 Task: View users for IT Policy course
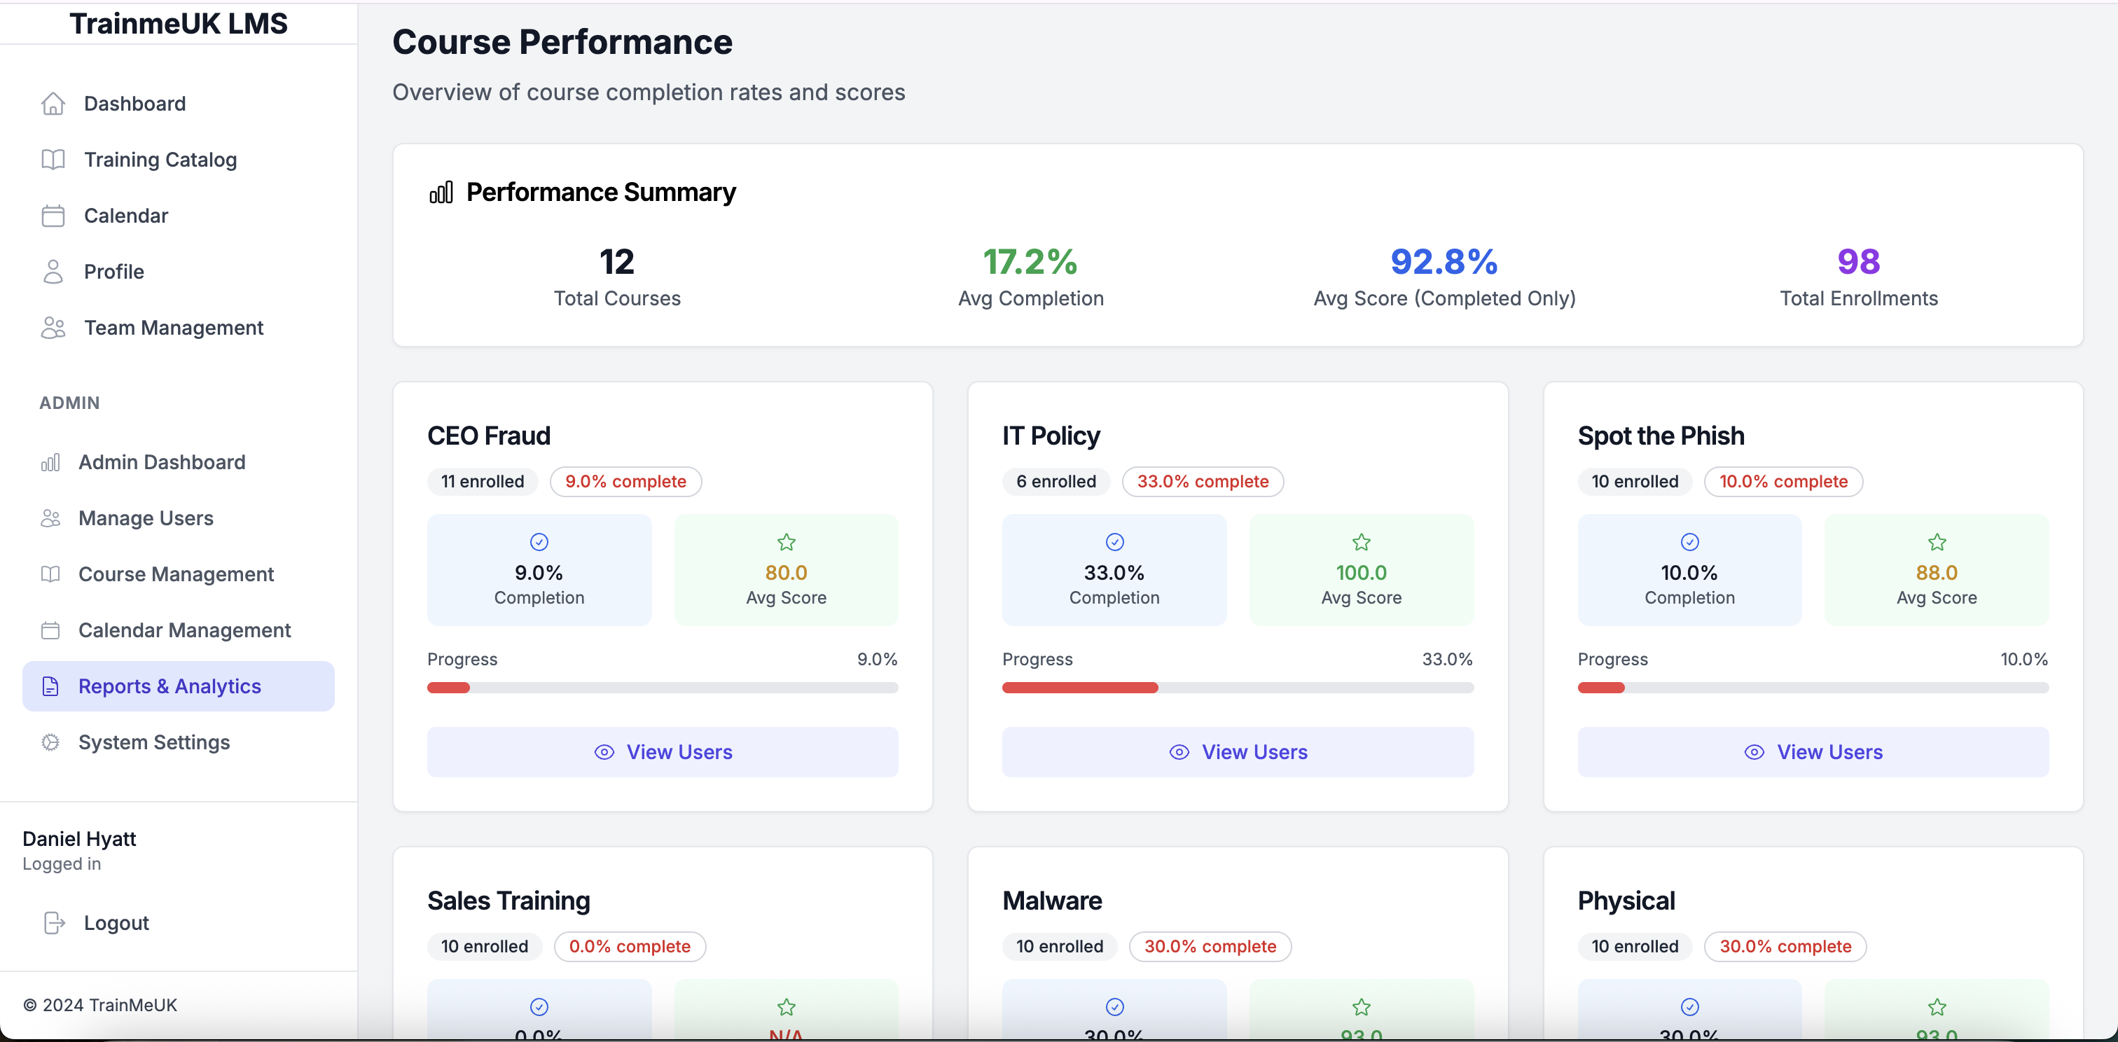pos(1238,752)
